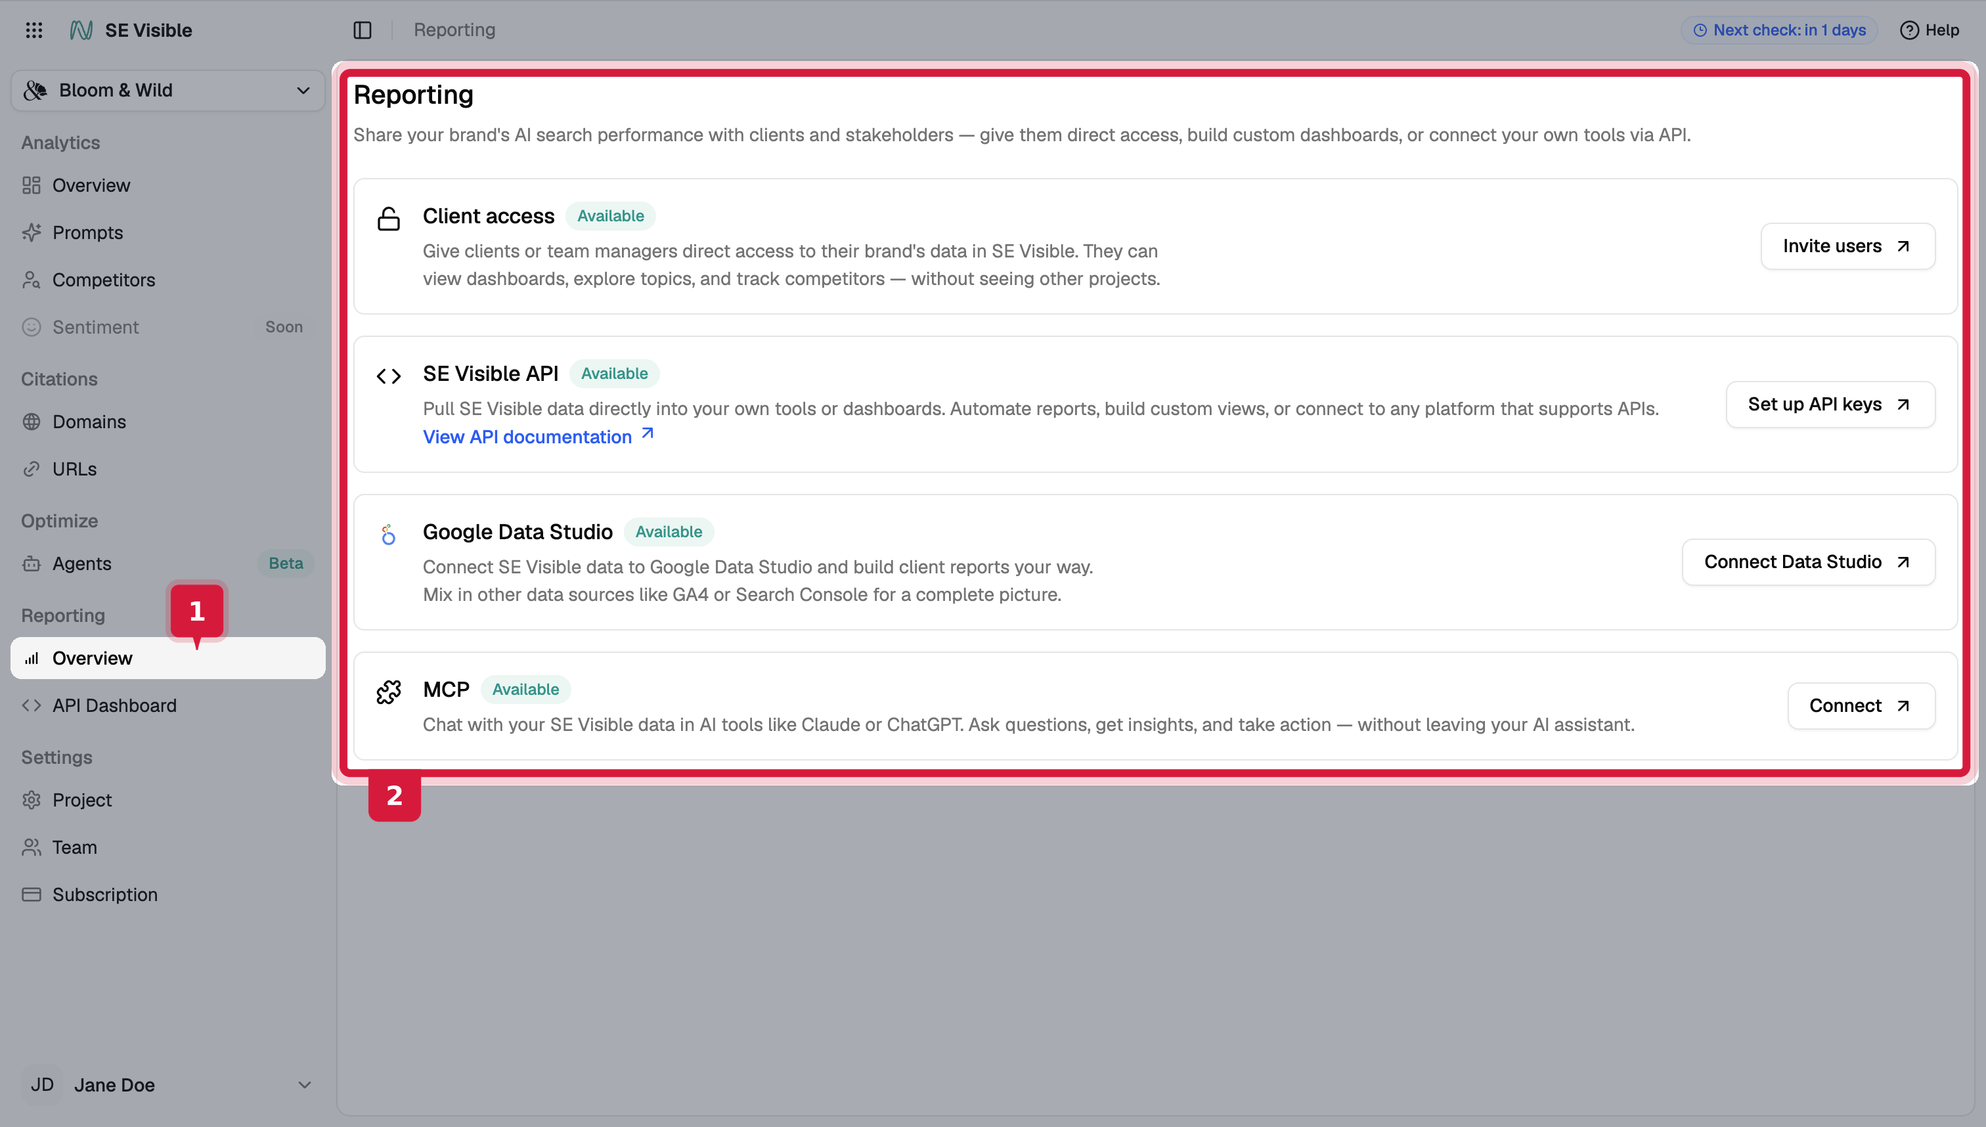Image resolution: width=1986 pixels, height=1127 pixels.
Task: Click the Connect Data Studio button
Action: tap(1808, 562)
